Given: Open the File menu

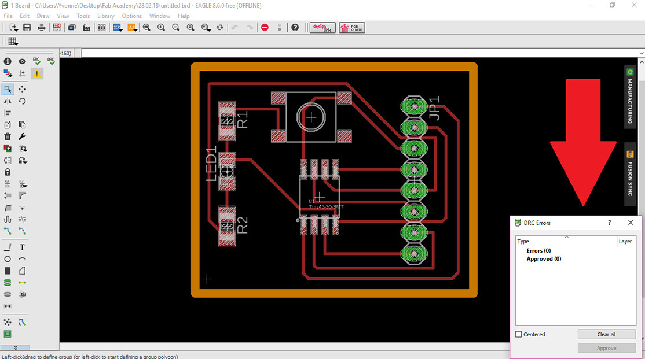Looking at the screenshot, I should coord(8,16).
